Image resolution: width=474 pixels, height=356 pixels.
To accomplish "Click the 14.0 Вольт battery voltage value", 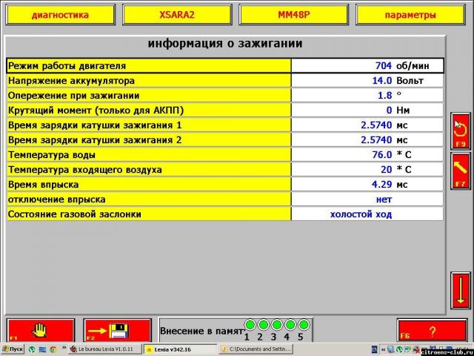I will pyautogui.click(x=367, y=81).
